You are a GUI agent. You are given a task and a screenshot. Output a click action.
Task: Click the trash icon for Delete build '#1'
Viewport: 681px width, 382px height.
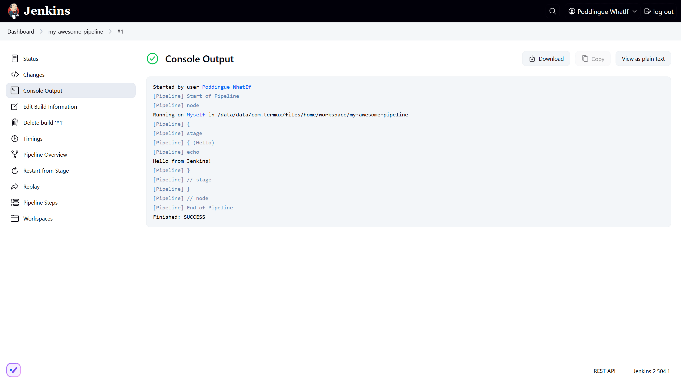coord(15,123)
